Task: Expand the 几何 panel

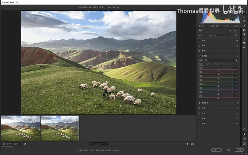Action: 200,113
